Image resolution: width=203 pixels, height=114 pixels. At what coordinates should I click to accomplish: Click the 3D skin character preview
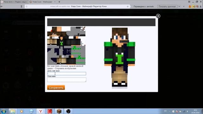[120, 58]
